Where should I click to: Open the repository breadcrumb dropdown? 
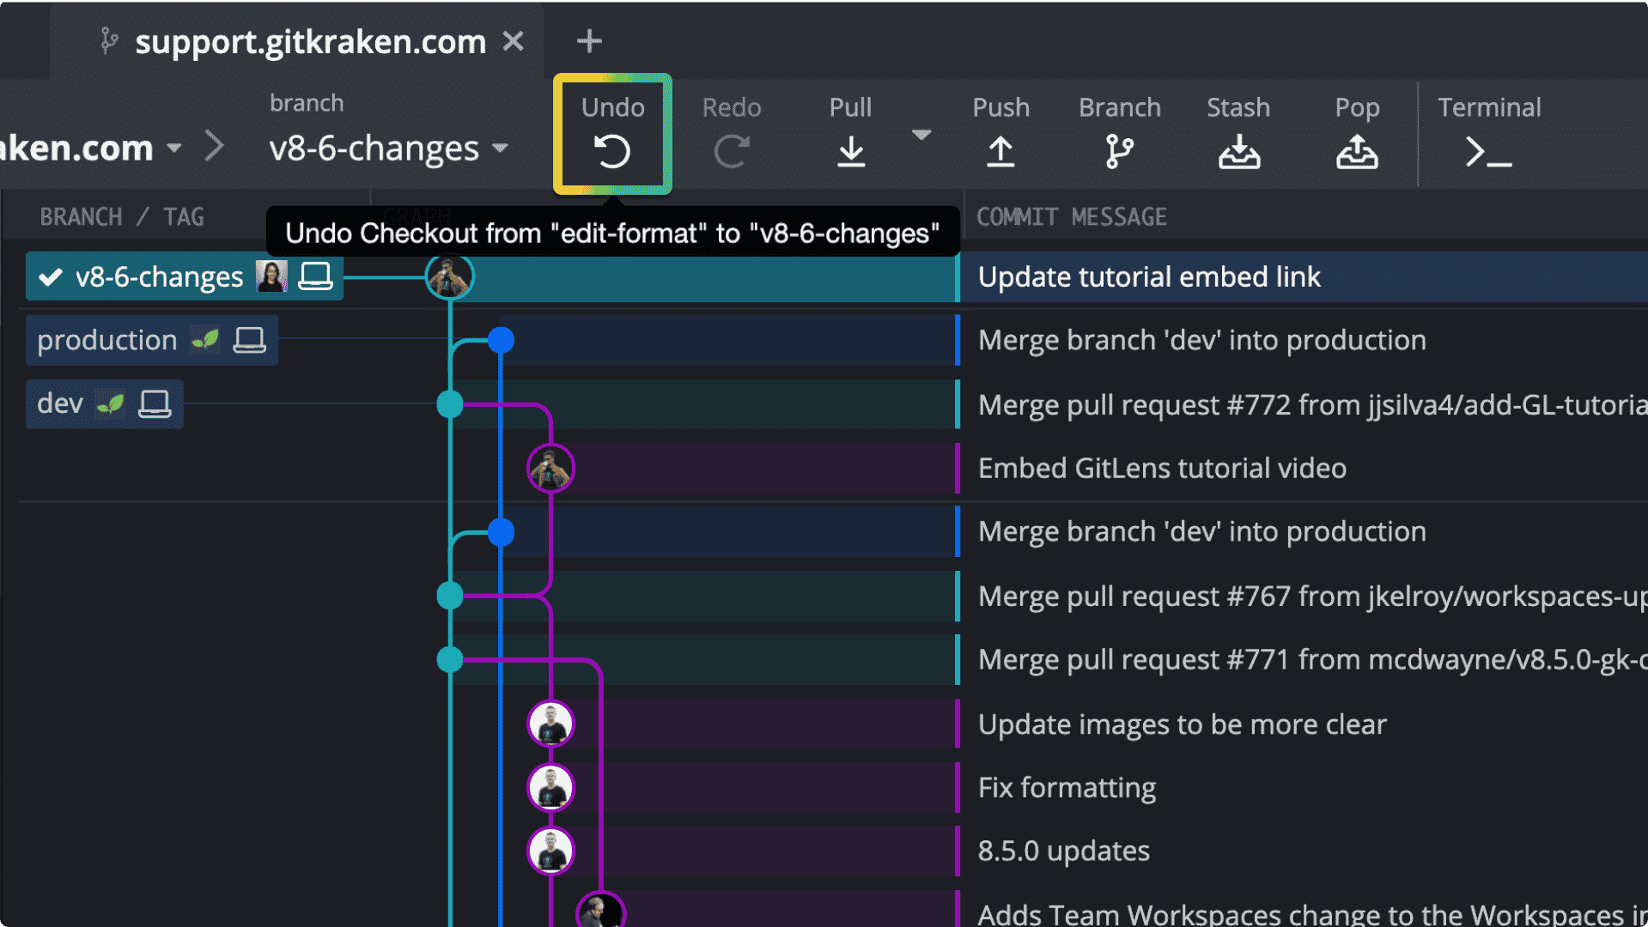[174, 148]
